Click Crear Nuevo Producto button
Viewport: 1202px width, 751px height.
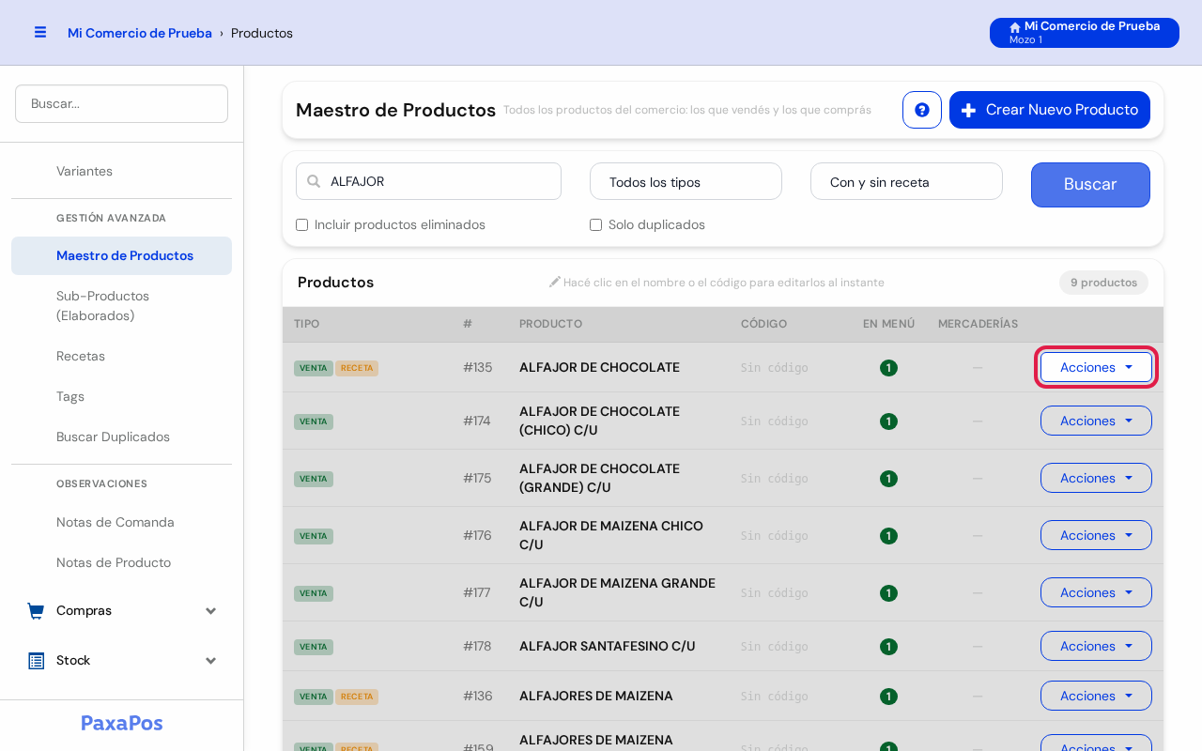(1050, 110)
